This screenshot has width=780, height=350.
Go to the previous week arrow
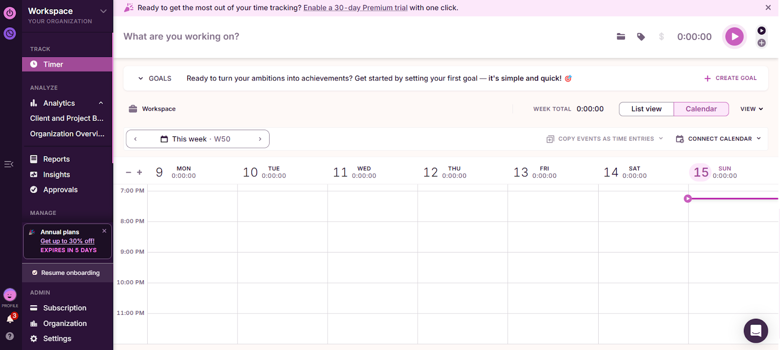pos(136,139)
